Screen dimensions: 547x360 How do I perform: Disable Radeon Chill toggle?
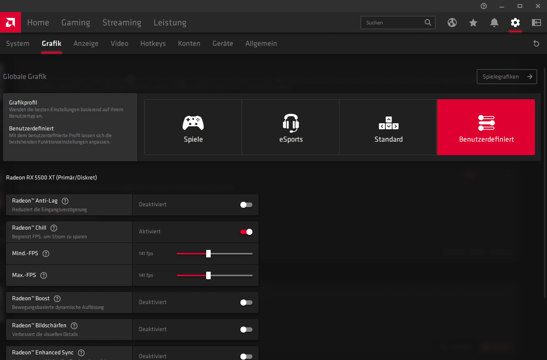pyautogui.click(x=246, y=232)
